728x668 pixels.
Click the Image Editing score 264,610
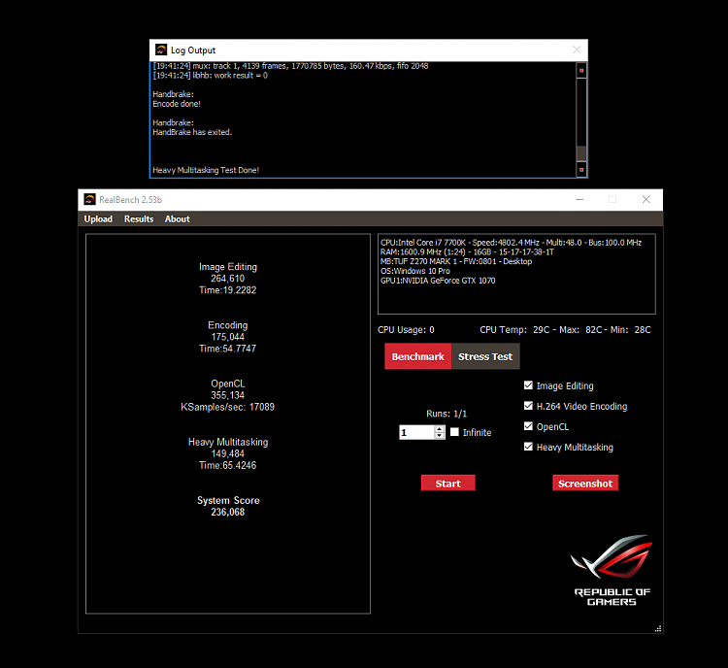click(x=227, y=279)
